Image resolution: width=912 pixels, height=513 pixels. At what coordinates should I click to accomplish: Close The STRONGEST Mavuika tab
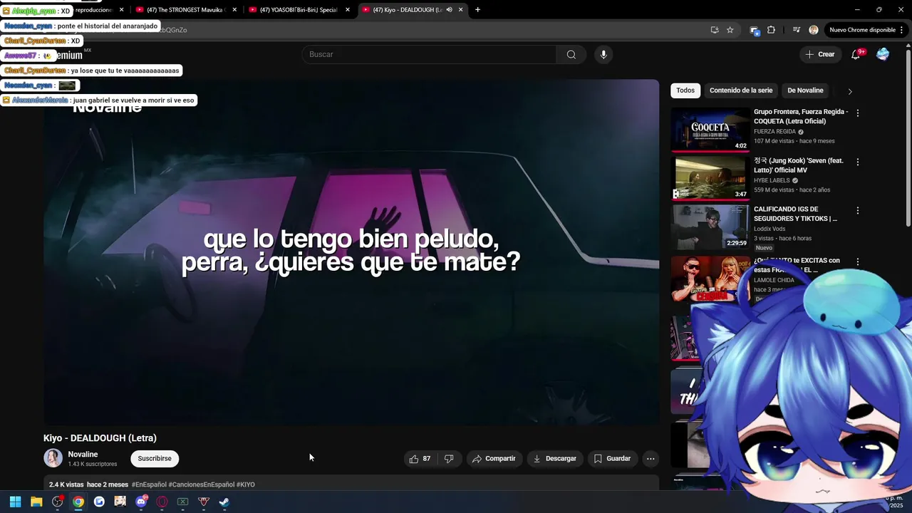click(x=234, y=10)
